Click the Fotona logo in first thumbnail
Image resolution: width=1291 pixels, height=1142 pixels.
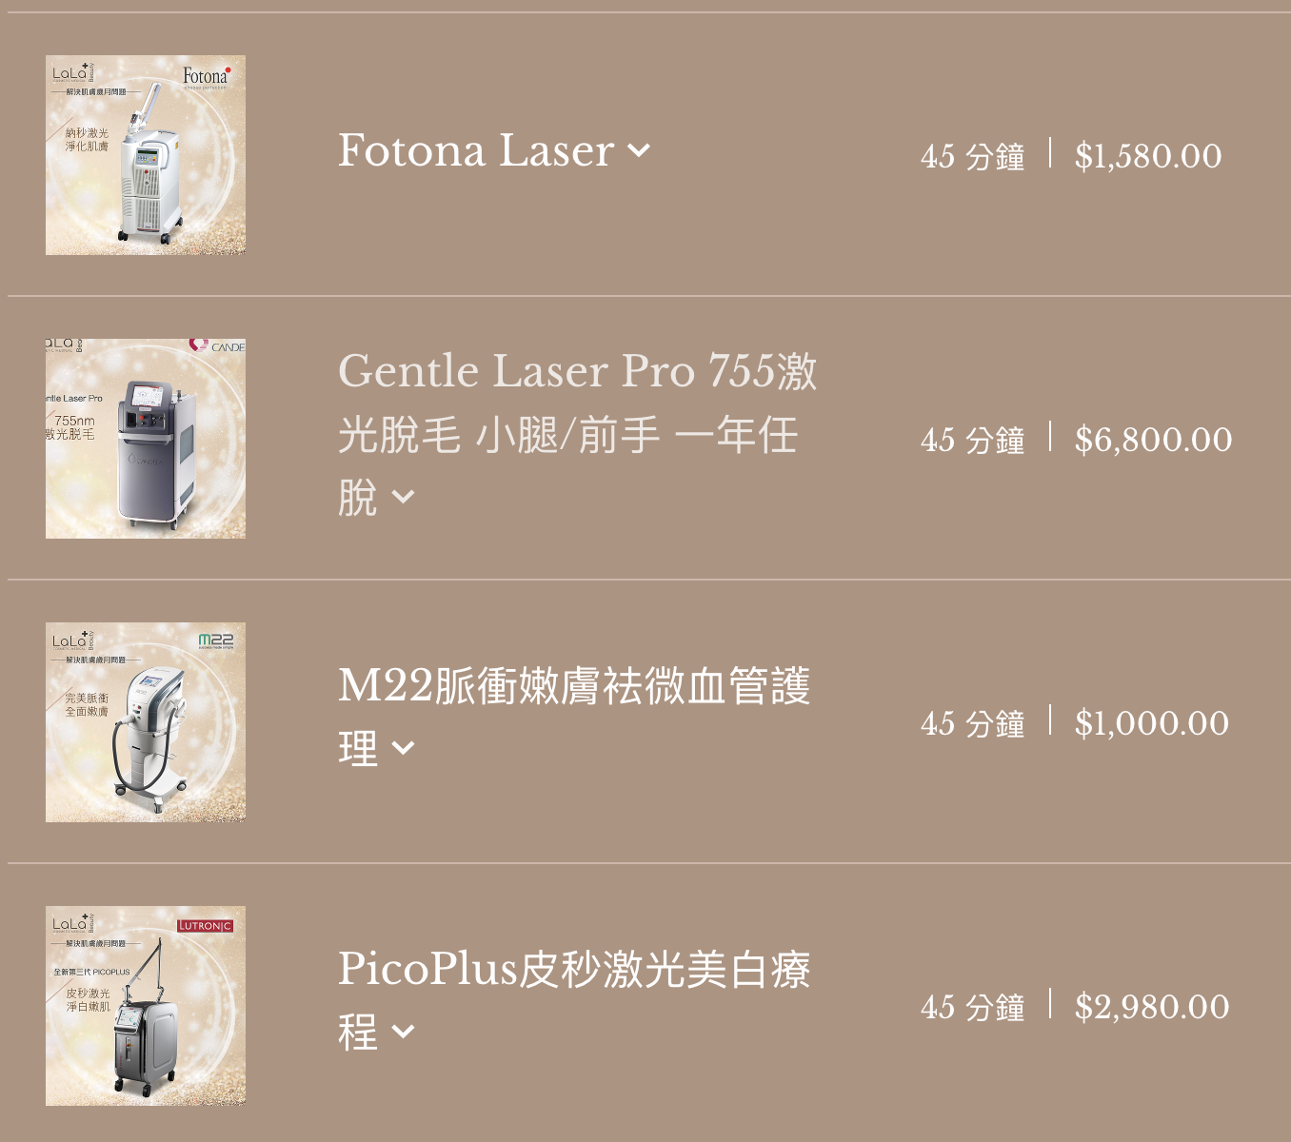(x=207, y=76)
